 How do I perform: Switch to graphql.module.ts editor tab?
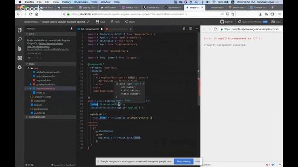118,29
